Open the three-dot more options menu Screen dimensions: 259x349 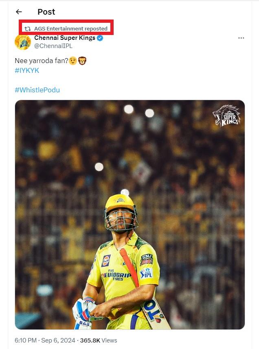click(241, 38)
